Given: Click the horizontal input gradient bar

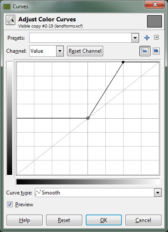Looking at the screenshot, I should (88, 182).
